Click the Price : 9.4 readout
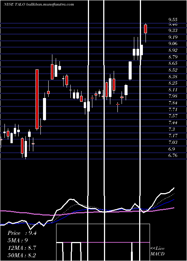The height and width of the screenshot is (261, 187). [x=22, y=233]
